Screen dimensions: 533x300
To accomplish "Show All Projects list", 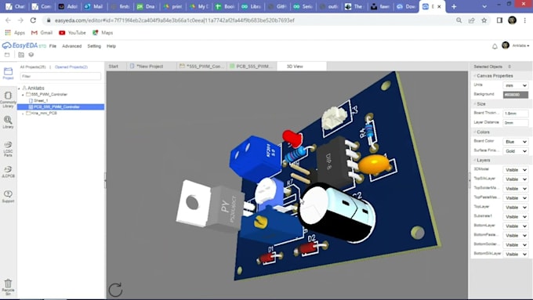I will click(33, 67).
